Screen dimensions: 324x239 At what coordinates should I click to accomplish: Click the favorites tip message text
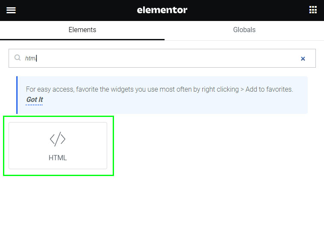[x=159, y=90]
